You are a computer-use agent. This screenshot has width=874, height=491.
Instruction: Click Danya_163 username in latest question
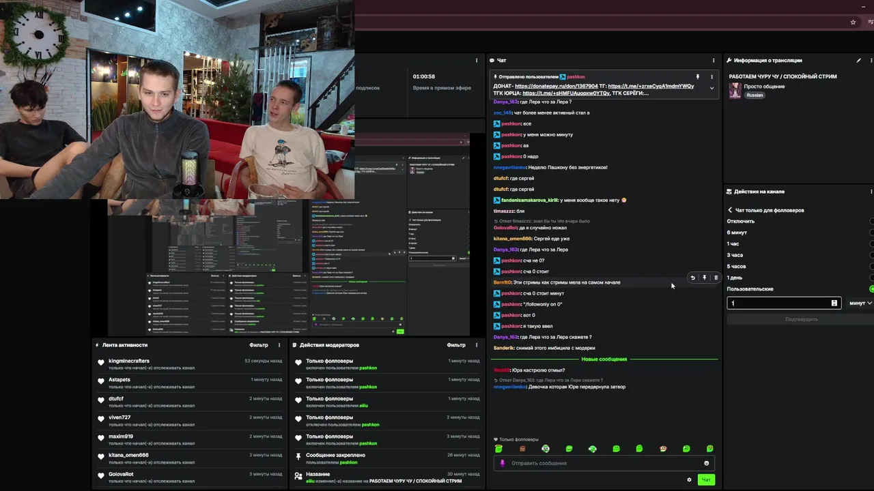505,337
